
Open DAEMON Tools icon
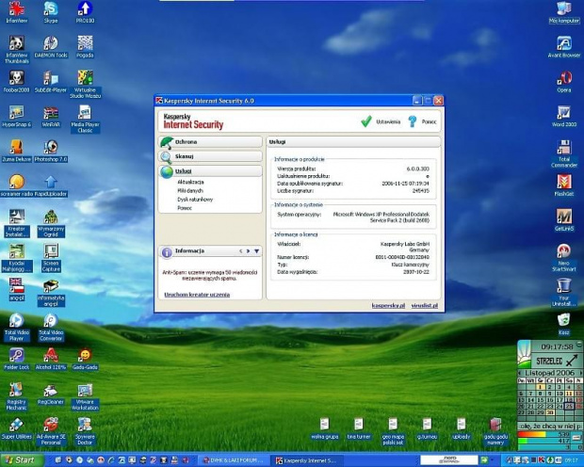point(51,47)
